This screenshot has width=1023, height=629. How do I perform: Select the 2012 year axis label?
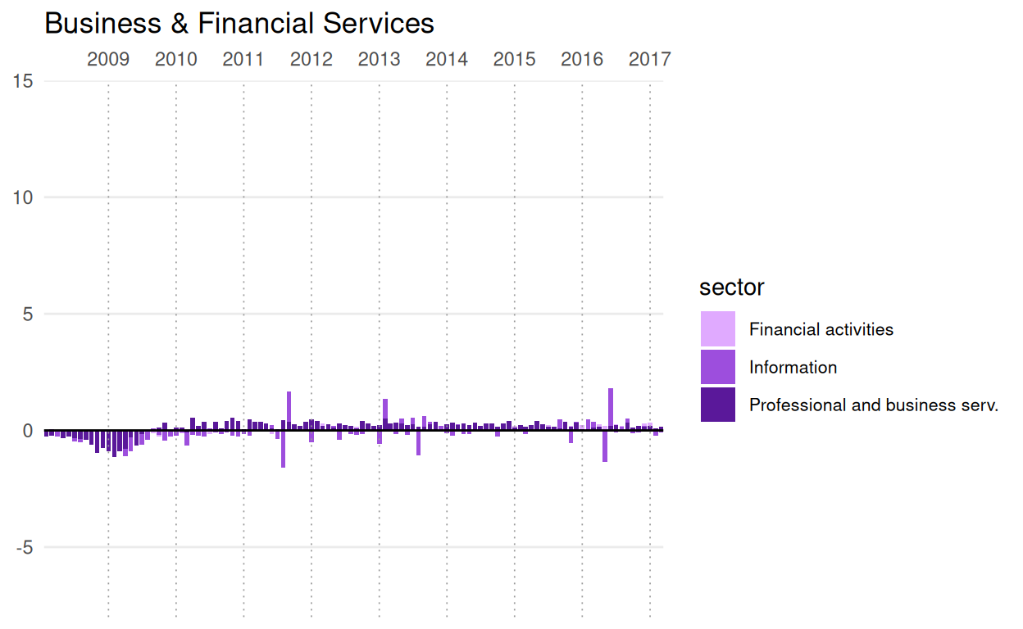tap(311, 59)
